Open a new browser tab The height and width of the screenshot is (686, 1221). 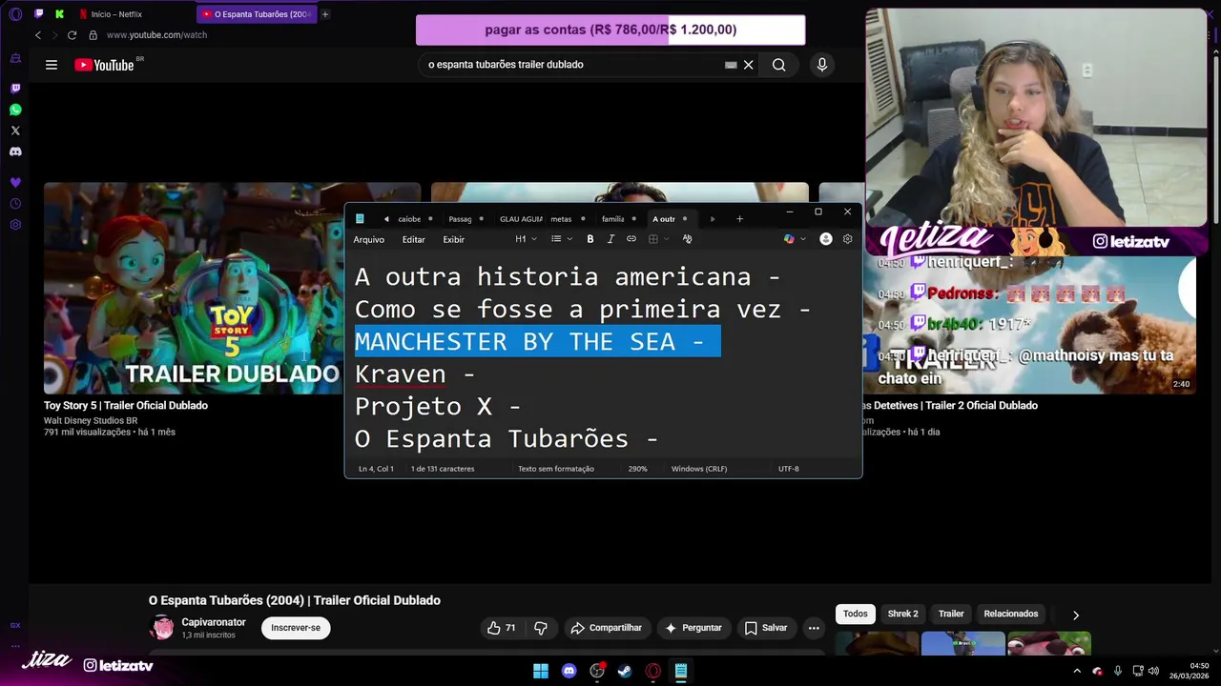click(325, 14)
